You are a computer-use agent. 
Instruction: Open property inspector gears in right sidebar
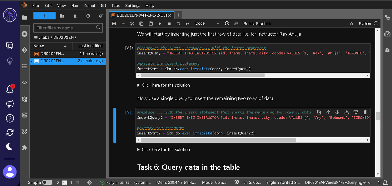pos(387,17)
